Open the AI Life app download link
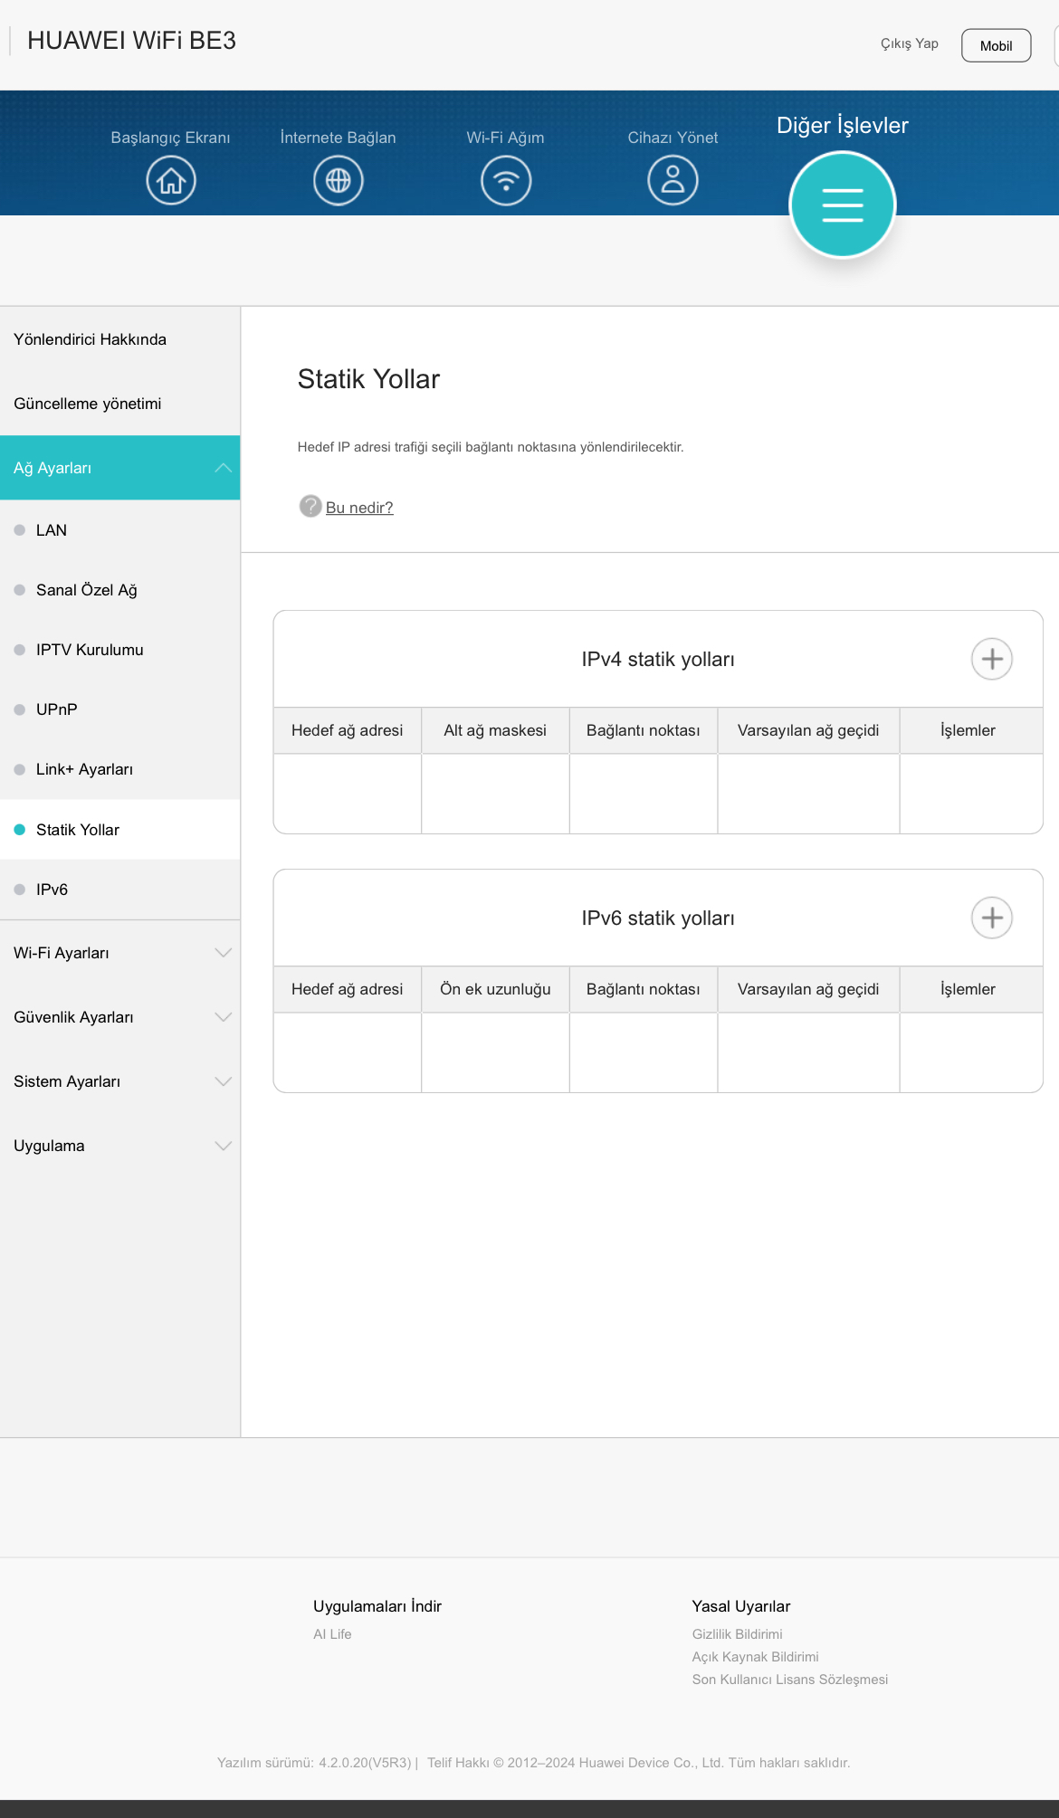 (332, 1634)
